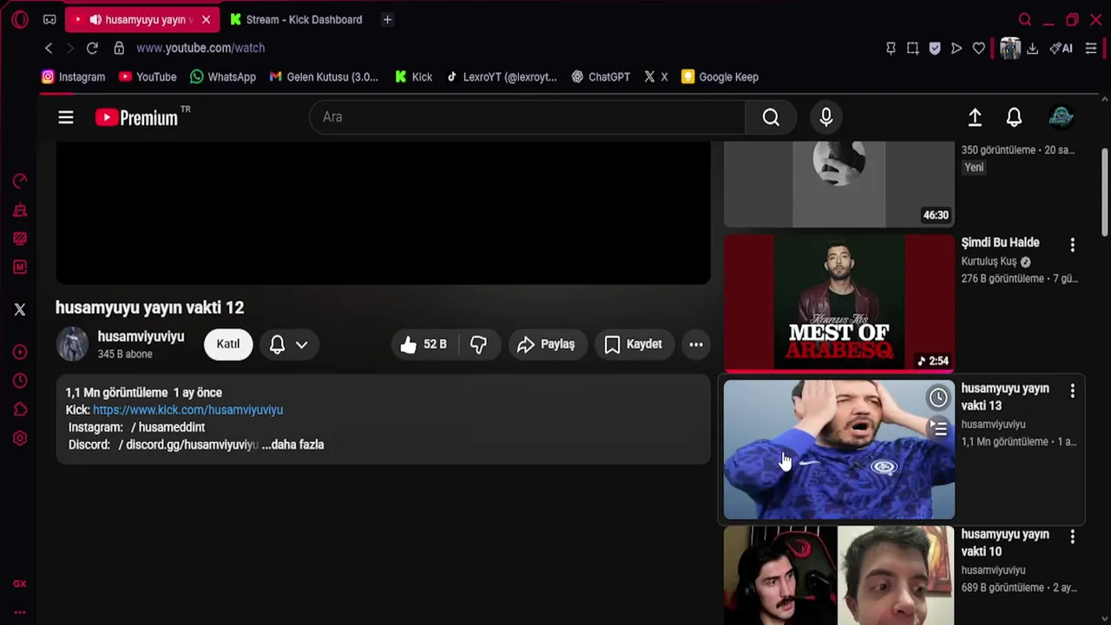This screenshot has height=625, width=1111.
Task: Open the YouTube hamburger guide menu
Action: pos(66,117)
